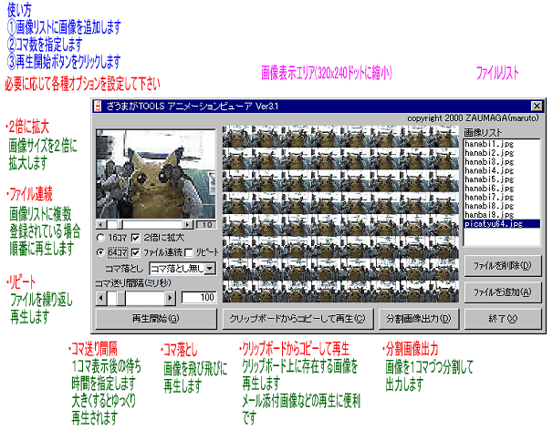Click the app icon in the title bar

click(x=99, y=106)
